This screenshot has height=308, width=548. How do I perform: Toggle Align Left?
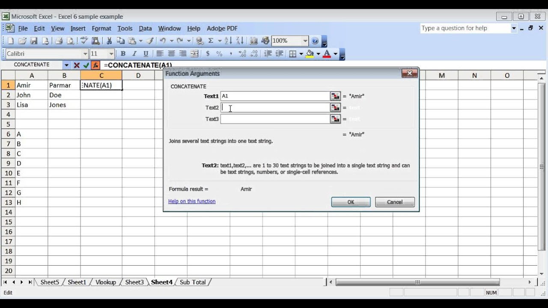[160, 54]
